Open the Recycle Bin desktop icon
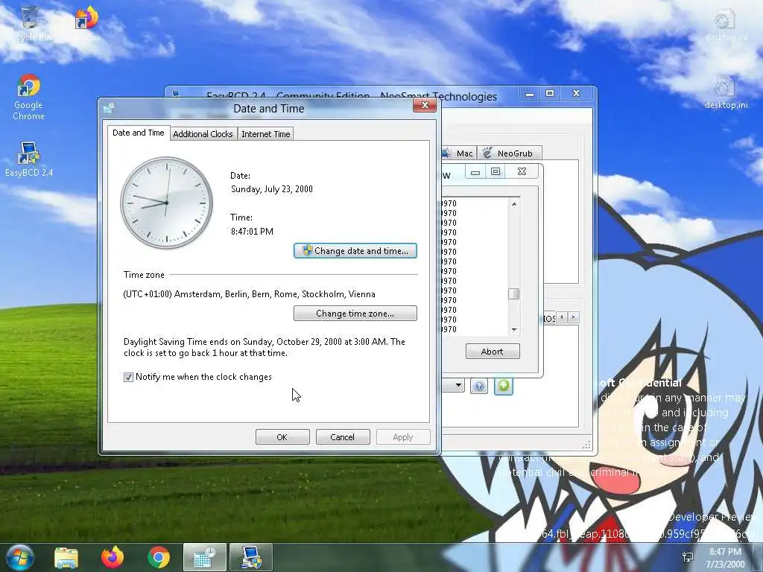 click(x=29, y=23)
